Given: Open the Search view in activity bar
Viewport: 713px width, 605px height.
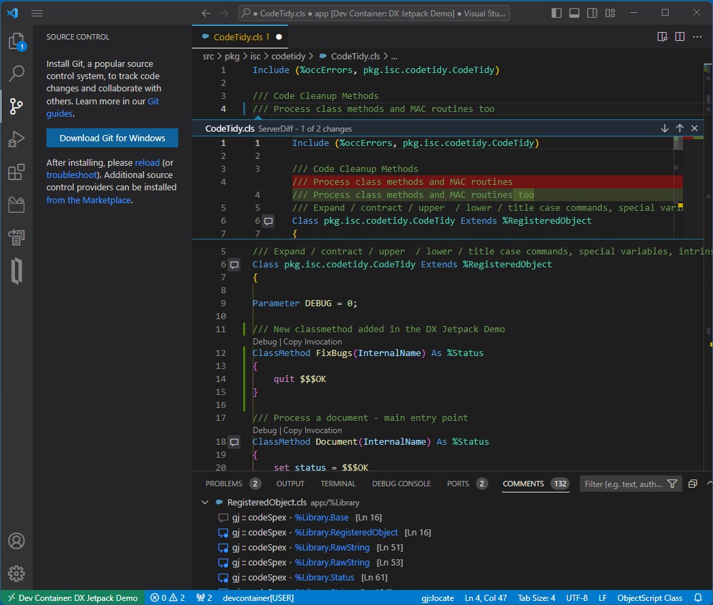Looking at the screenshot, I should [16, 74].
